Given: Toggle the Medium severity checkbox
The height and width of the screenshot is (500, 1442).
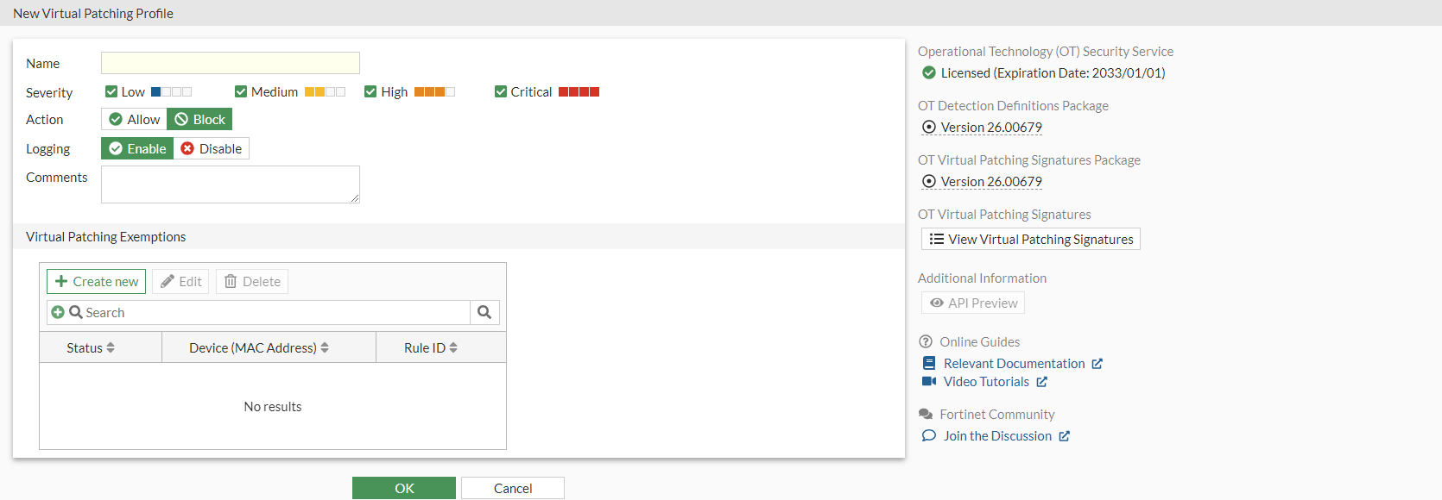Looking at the screenshot, I should (241, 91).
